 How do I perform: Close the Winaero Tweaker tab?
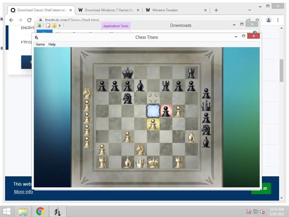(205, 10)
